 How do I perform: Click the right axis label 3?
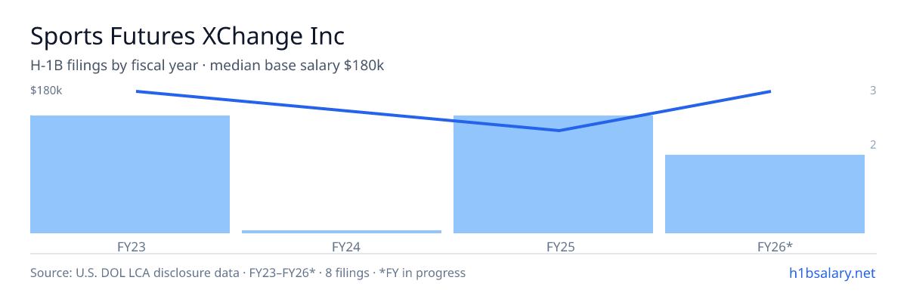point(873,91)
